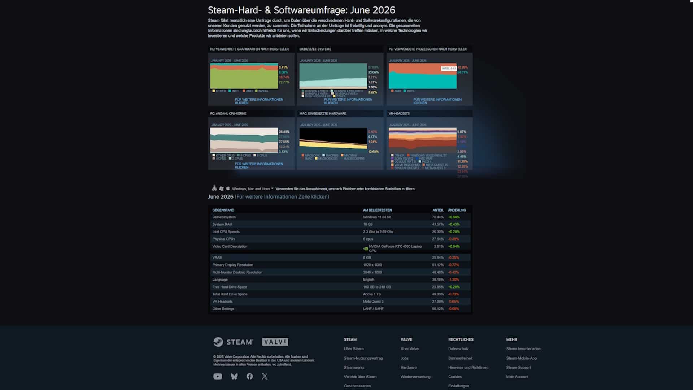Open the Geschenkkarten footer link
693x390 pixels.
(357, 386)
